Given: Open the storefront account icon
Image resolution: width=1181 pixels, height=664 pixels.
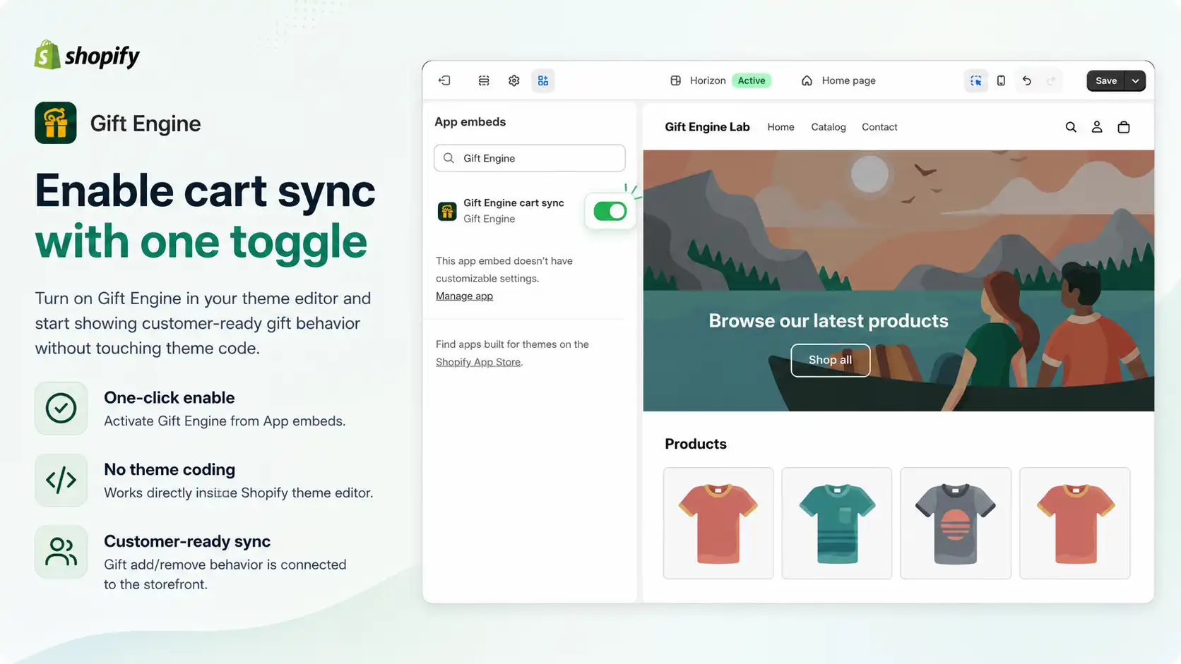Looking at the screenshot, I should (x=1097, y=127).
